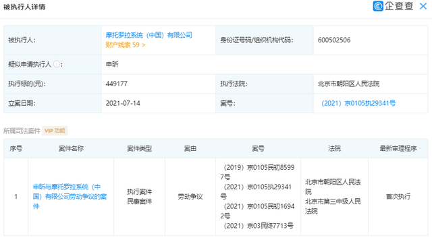Select the organization code 600502506
The width and height of the screenshot is (432, 248).
click(334, 40)
